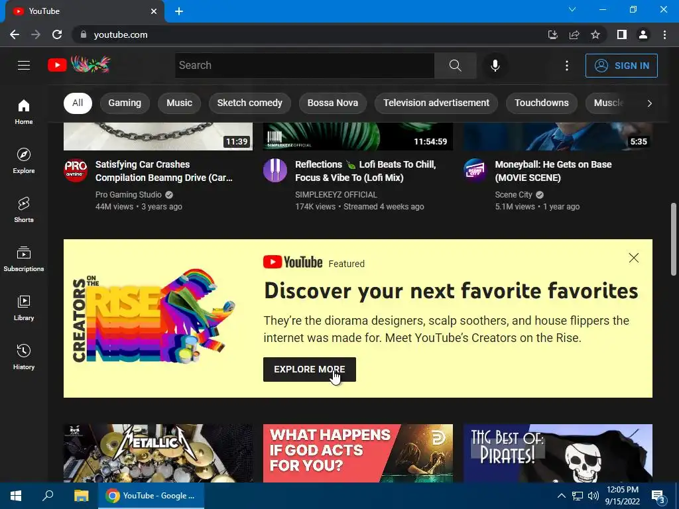
Task: Select the Television advertisement chip
Action: point(436,103)
